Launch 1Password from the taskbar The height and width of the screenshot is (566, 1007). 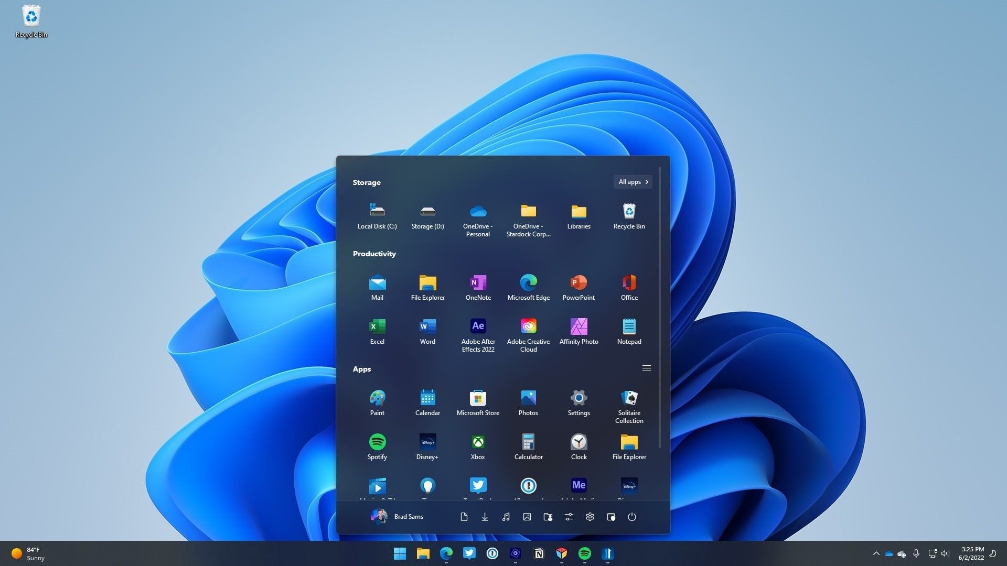[x=492, y=553]
